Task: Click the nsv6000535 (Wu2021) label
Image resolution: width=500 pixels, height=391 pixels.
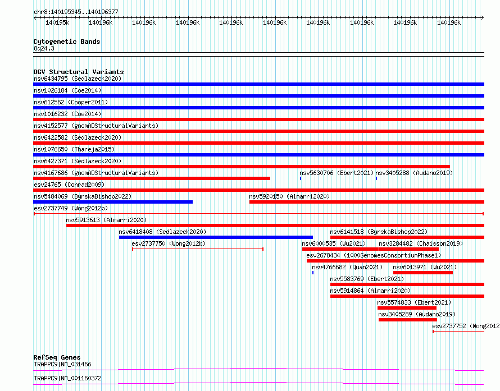Action: [334, 243]
